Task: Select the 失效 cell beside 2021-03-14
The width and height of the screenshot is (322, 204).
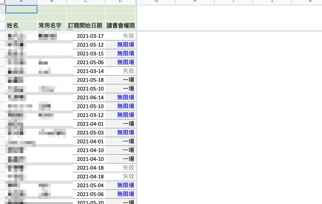Action: point(128,71)
